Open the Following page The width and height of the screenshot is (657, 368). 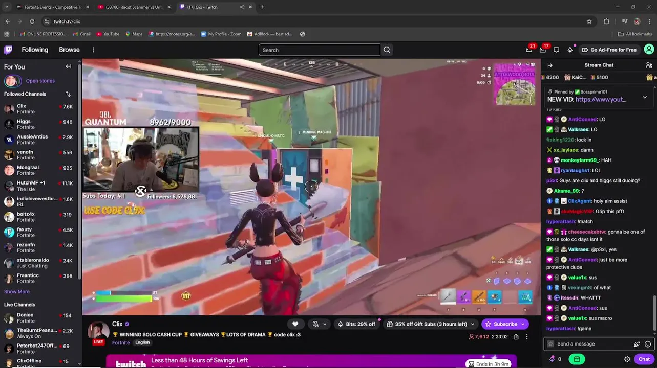tap(35, 50)
